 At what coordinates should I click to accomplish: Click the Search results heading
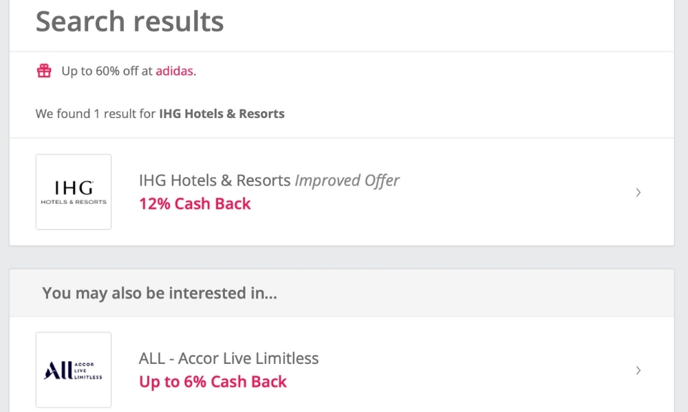(129, 21)
